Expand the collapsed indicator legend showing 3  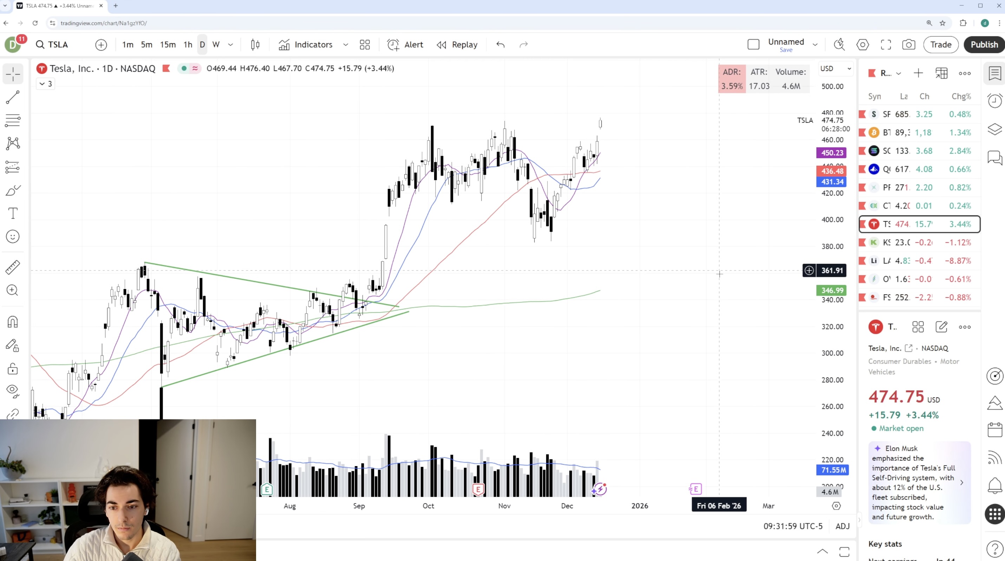coord(45,84)
